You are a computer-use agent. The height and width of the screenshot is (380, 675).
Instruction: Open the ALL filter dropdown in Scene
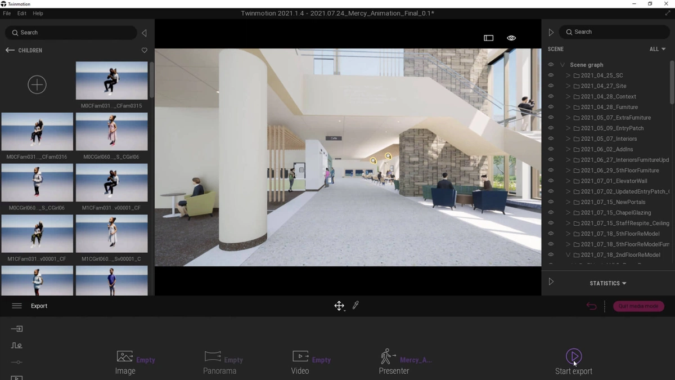point(657,49)
